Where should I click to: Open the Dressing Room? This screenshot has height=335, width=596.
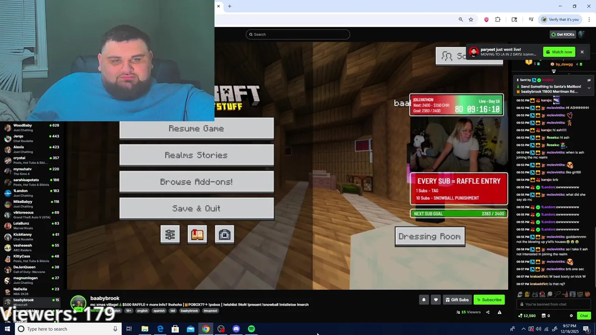coord(430,236)
